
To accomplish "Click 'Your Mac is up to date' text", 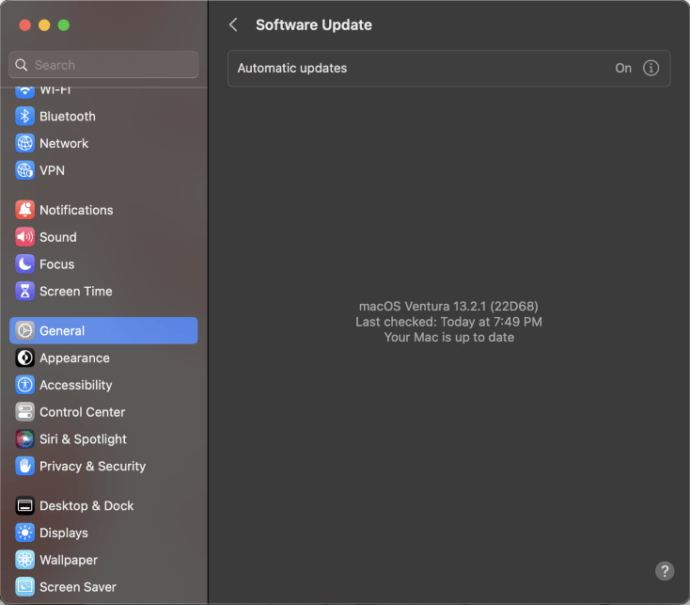I will point(448,337).
